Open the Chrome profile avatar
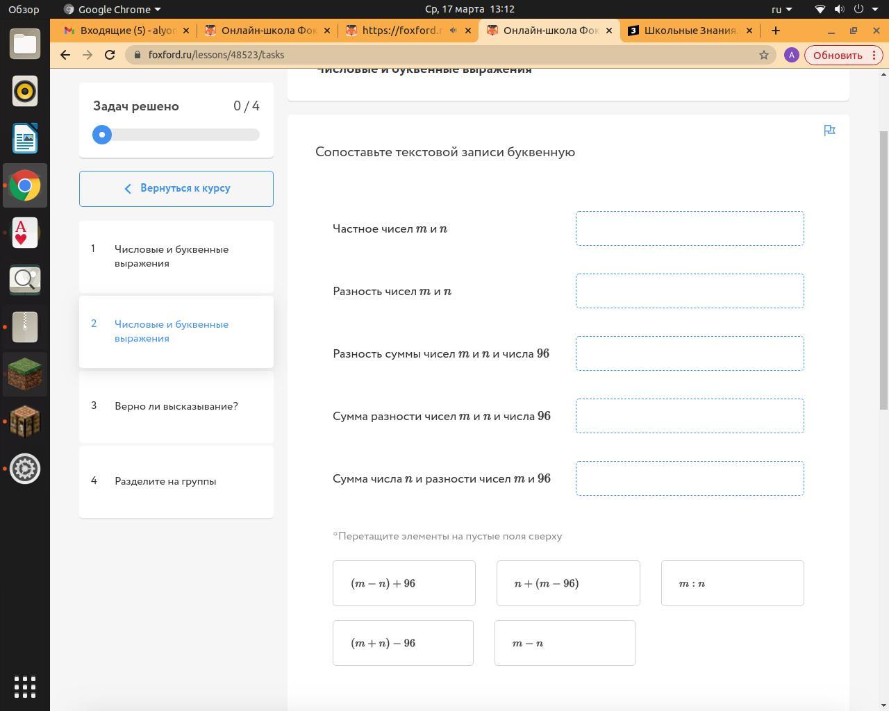Viewport: 889px width, 711px height. [x=791, y=55]
